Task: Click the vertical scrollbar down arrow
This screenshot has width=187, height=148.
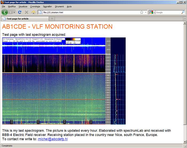Action: (185, 142)
